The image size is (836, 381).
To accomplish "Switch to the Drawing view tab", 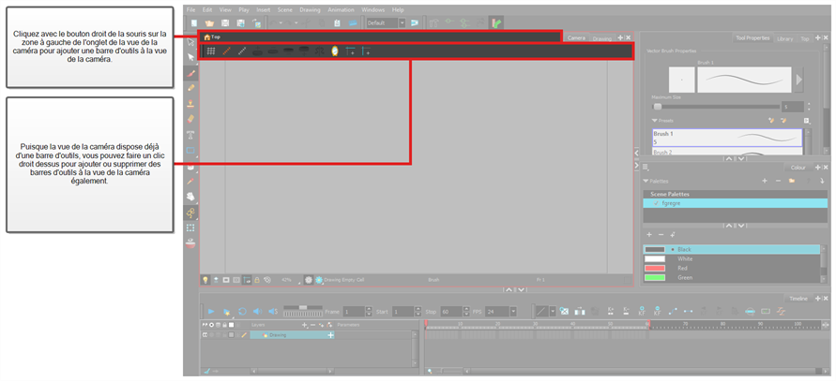I will pyautogui.click(x=602, y=38).
